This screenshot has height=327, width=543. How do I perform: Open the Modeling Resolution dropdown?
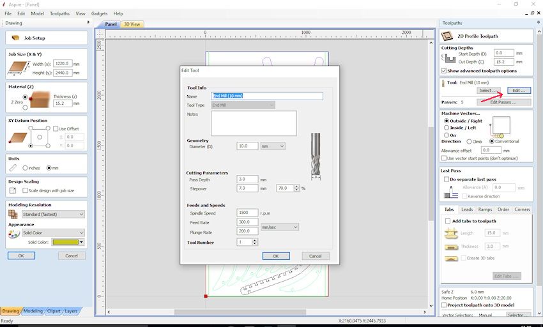tap(53, 215)
